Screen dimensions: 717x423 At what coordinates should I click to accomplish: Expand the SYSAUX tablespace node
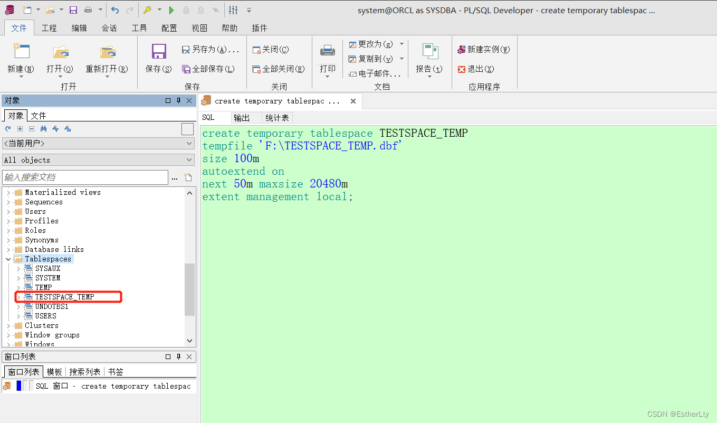pyautogui.click(x=19, y=269)
